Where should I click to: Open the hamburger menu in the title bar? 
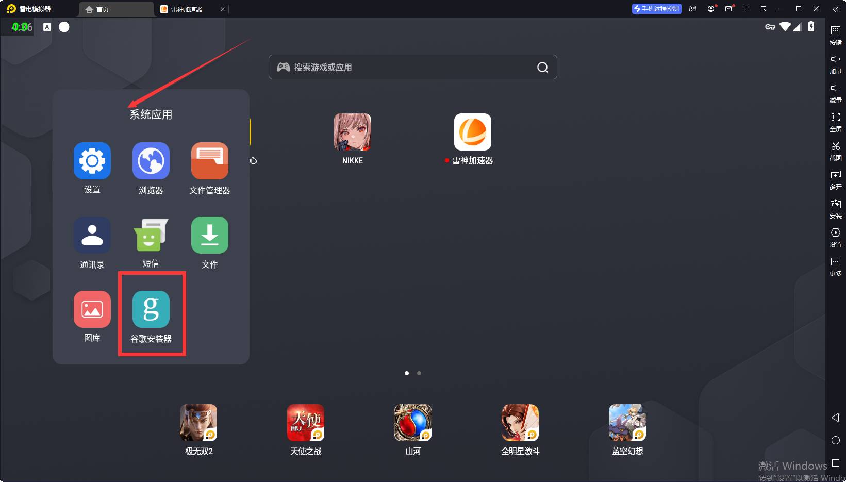point(746,9)
